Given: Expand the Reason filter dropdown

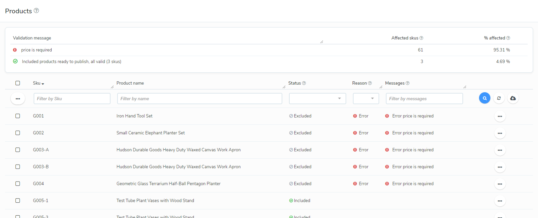Looking at the screenshot, I should coord(366,99).
